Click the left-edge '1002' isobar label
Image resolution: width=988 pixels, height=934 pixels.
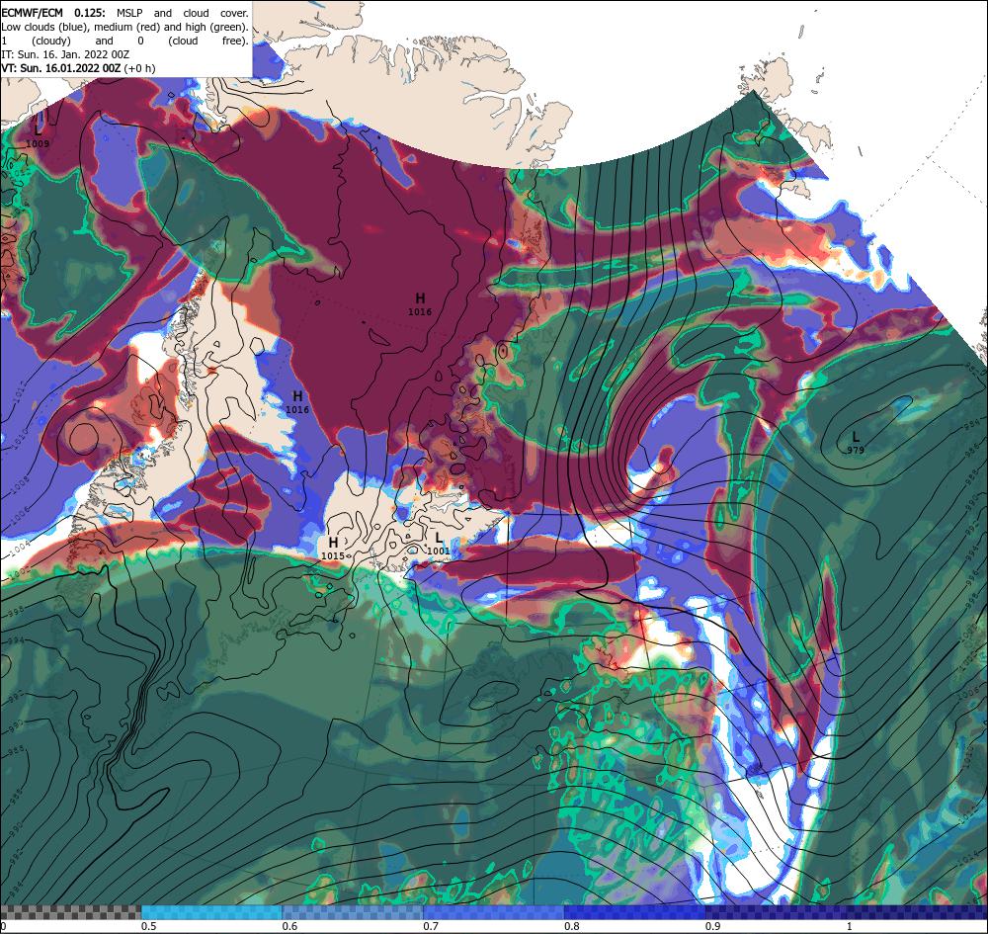[x=19, y=572]
